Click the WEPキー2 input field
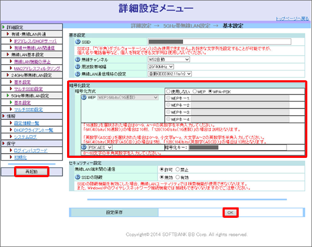Viewport: 312px width, 247px height. point(240,105)
